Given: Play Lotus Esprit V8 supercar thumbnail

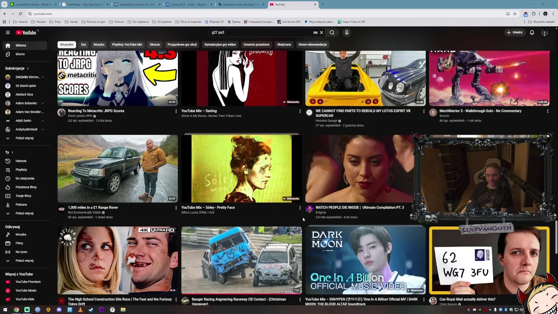Looking at the screenshot, I should 365,78.
